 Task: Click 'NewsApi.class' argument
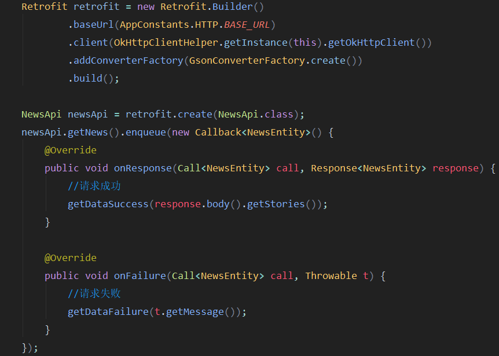coord(255,114)
